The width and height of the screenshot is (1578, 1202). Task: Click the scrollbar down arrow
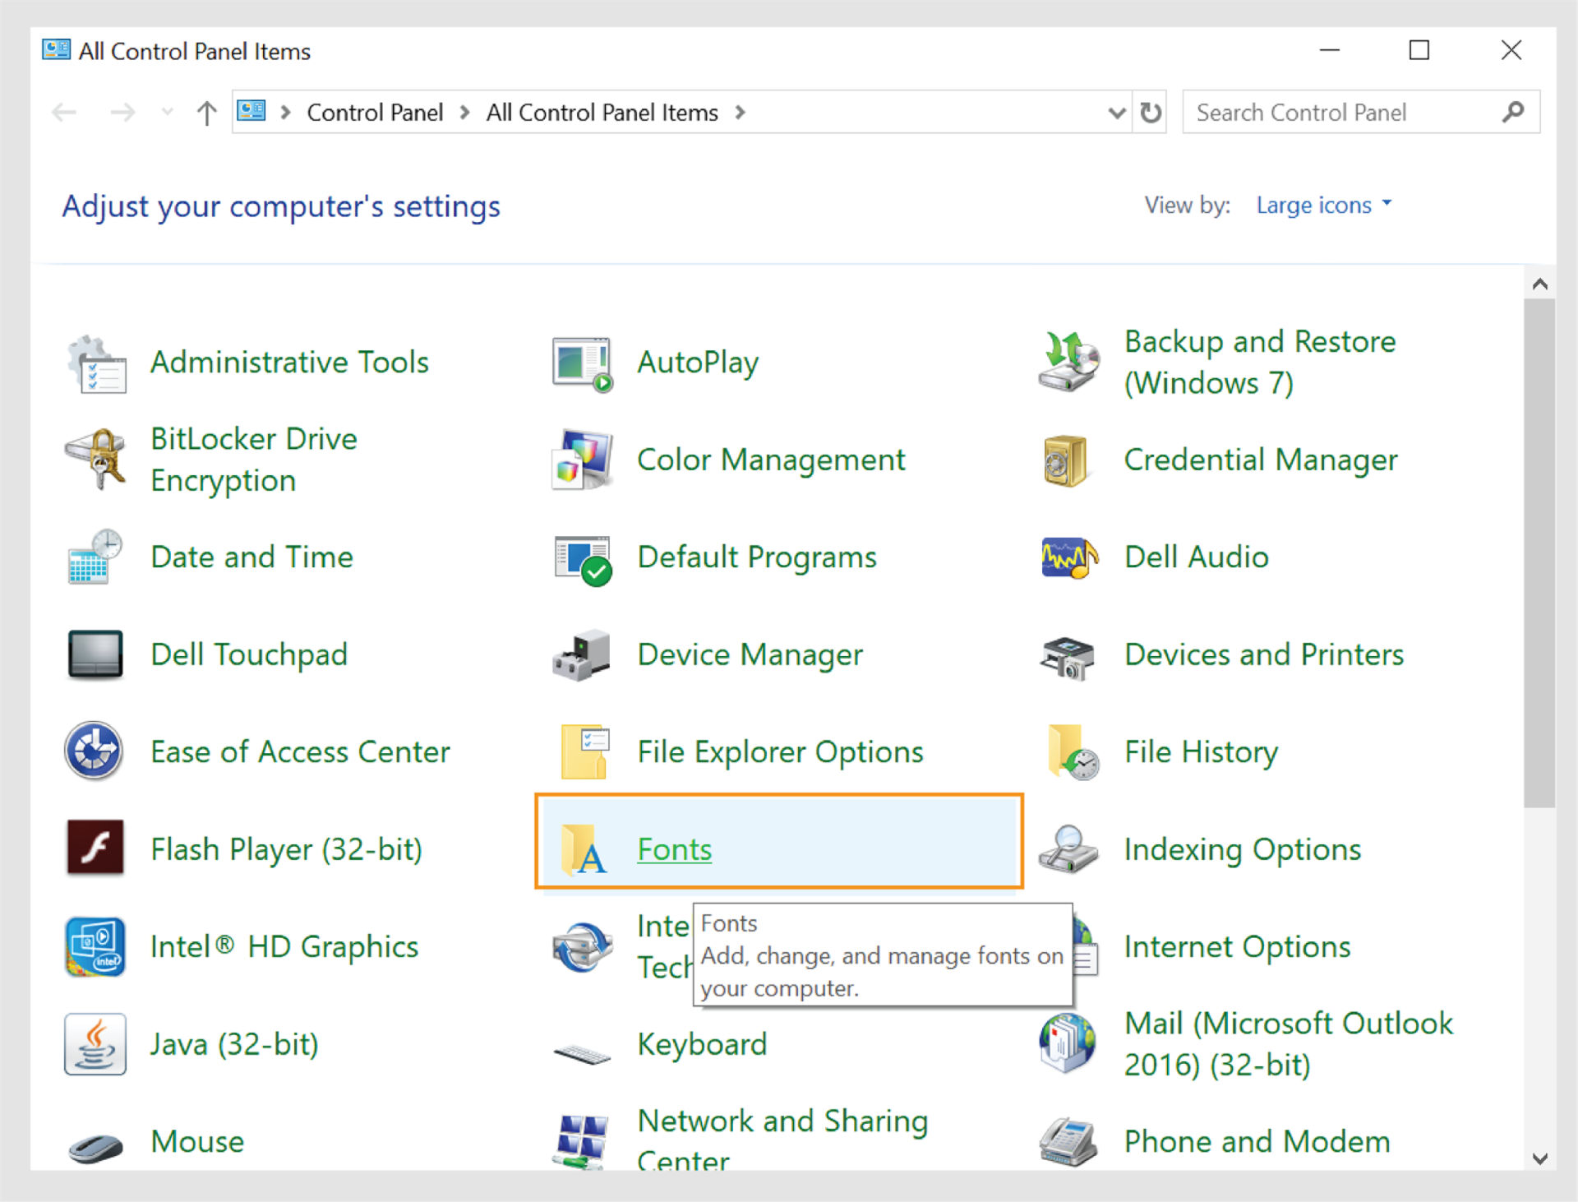(x=1539, y=1158)
